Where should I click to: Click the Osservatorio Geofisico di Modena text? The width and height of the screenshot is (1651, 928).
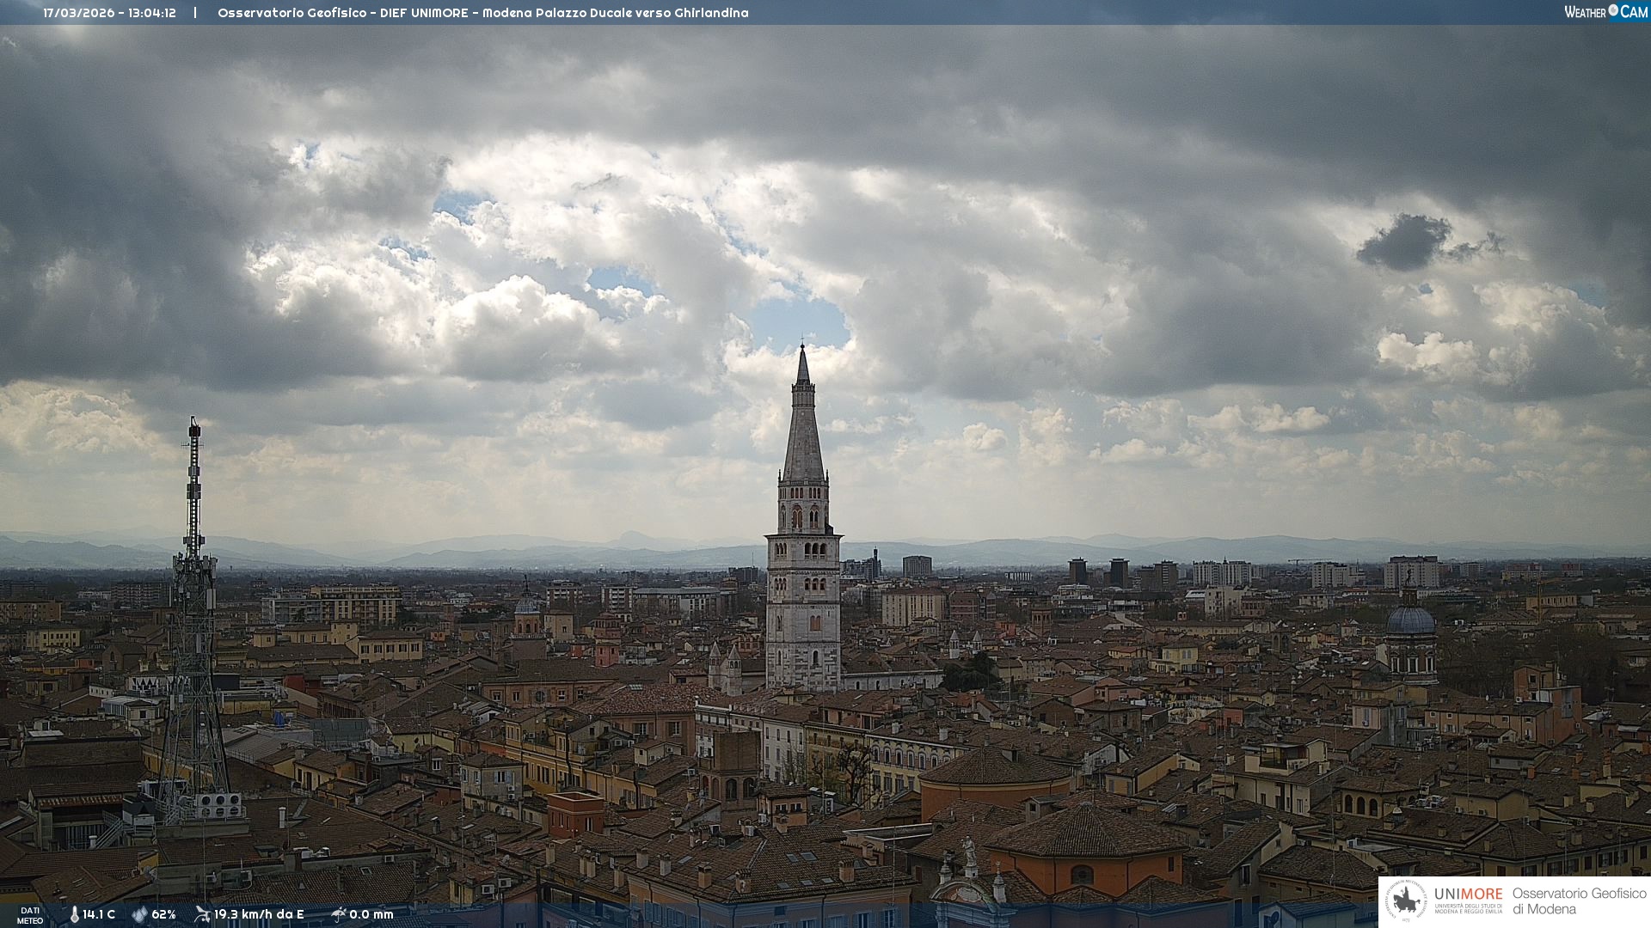point(1579,901)
